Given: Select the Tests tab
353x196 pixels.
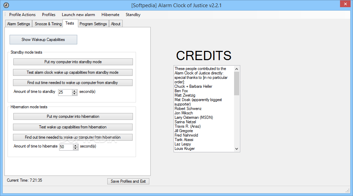Looking at the screenshot, I should coord(70,23).
